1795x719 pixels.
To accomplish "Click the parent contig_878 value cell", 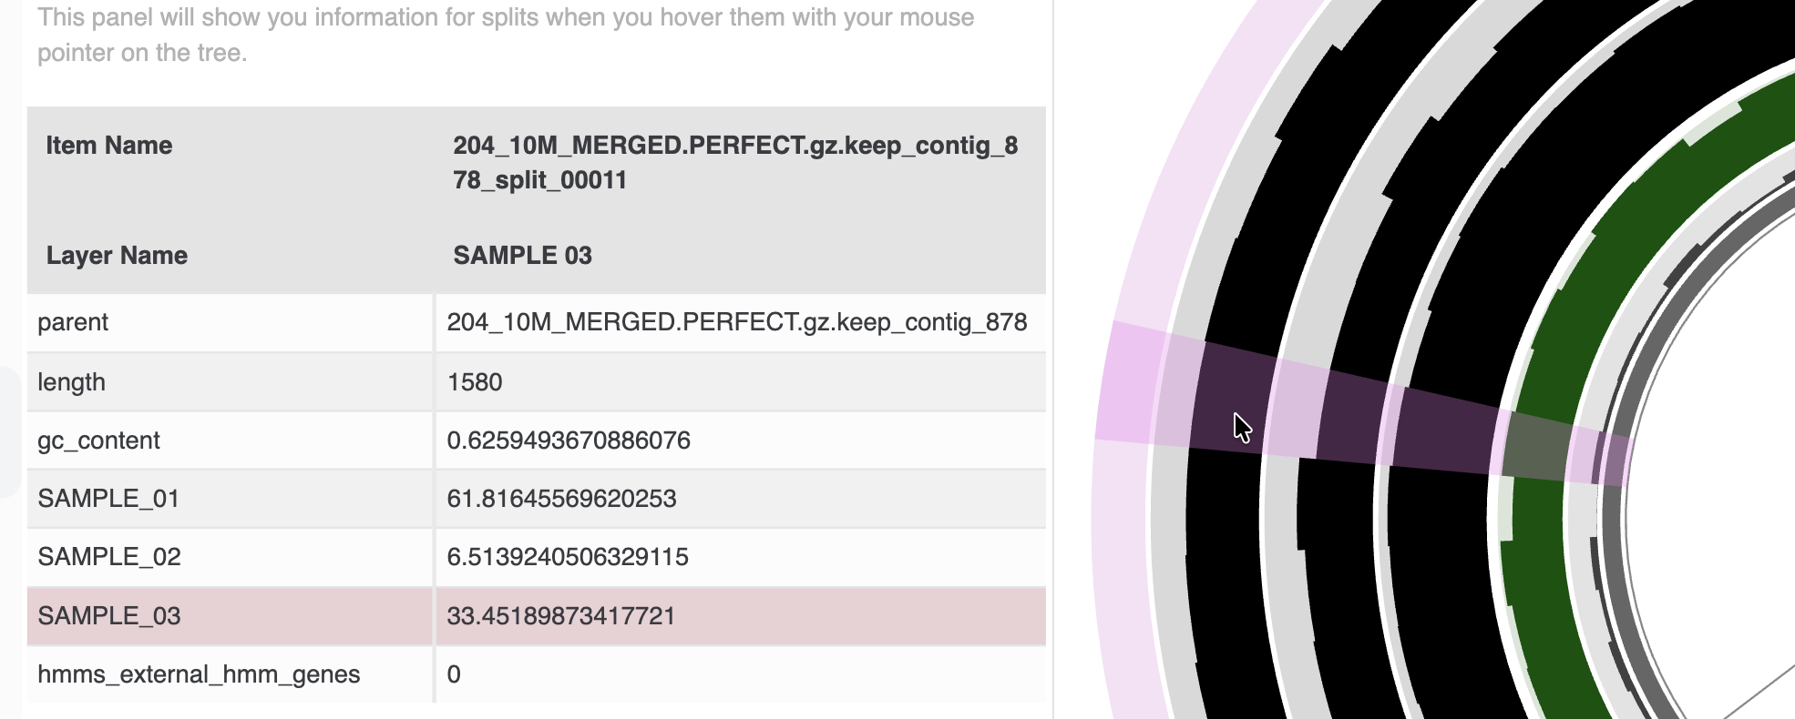I will (736, 322).
